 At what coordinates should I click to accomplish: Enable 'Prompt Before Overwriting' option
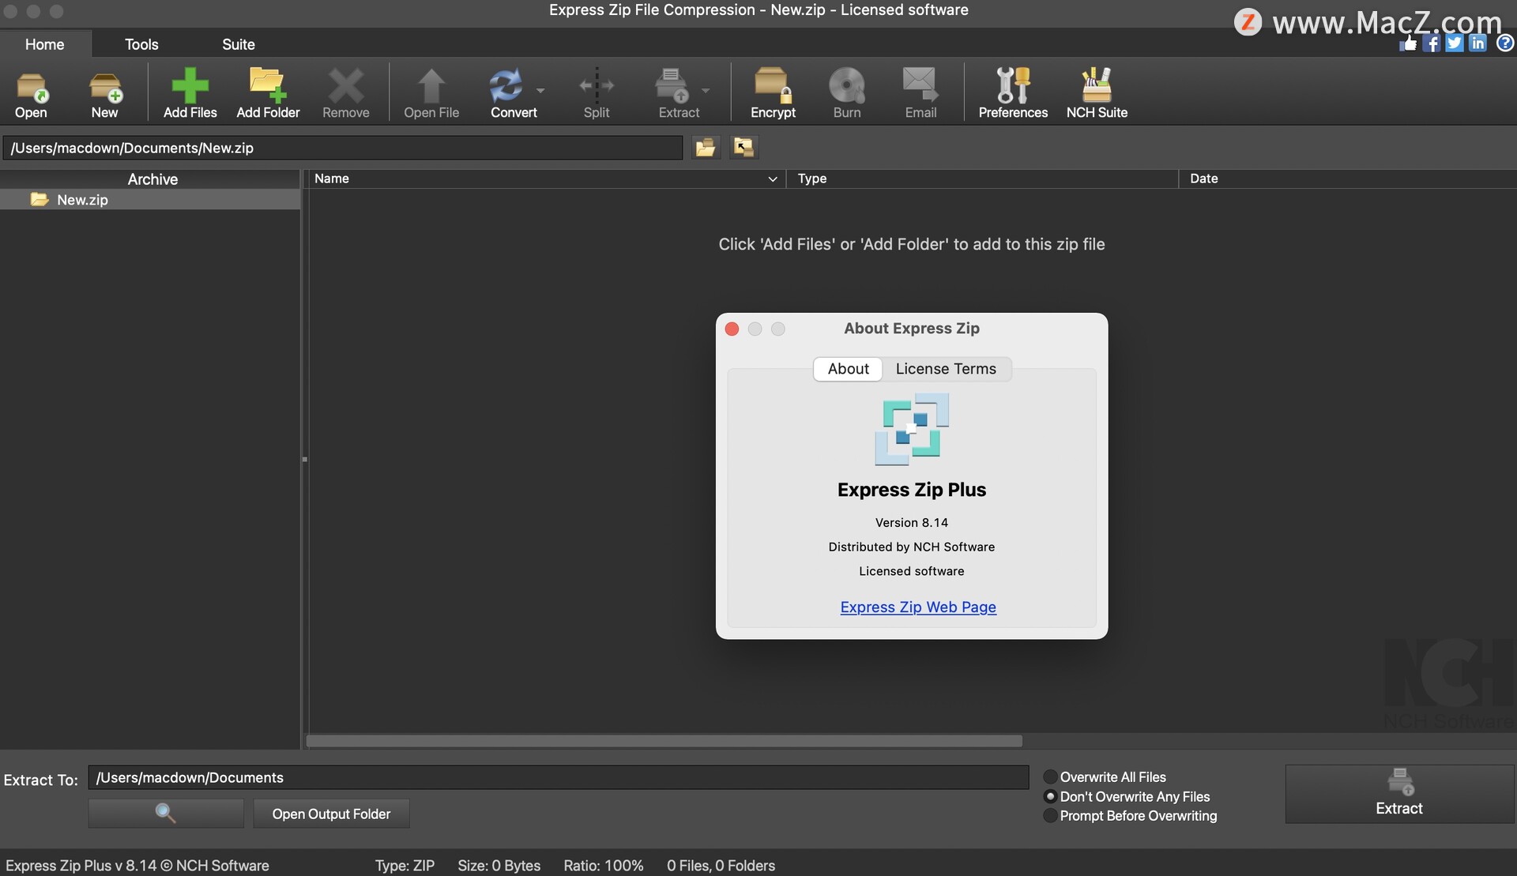pos(1050,814)
